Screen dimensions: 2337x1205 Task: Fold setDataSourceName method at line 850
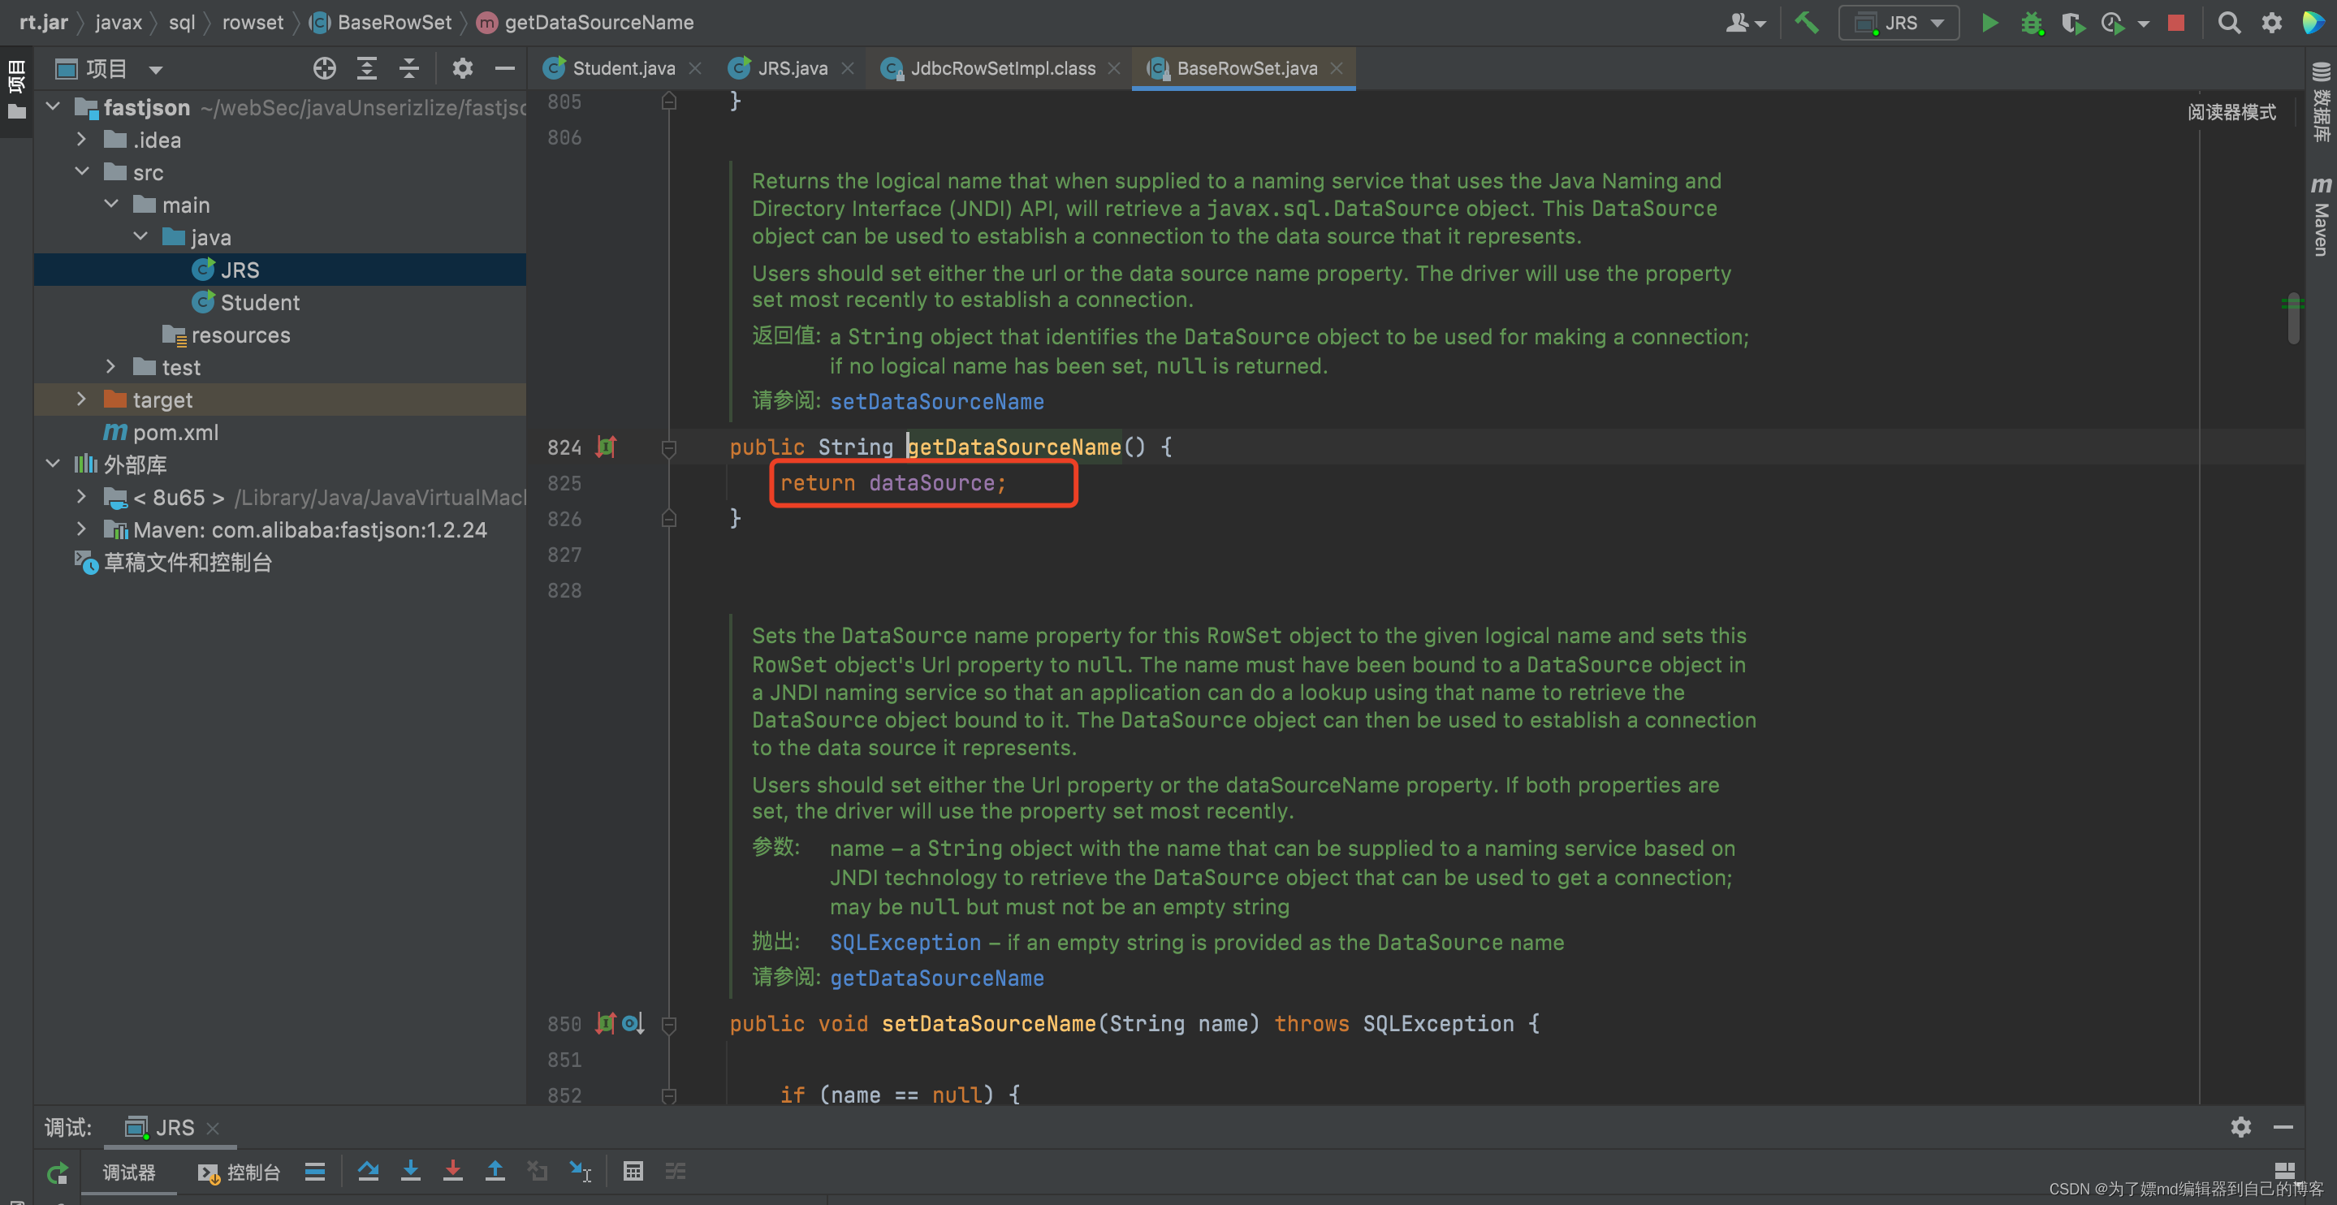(x=668, y=1025)
